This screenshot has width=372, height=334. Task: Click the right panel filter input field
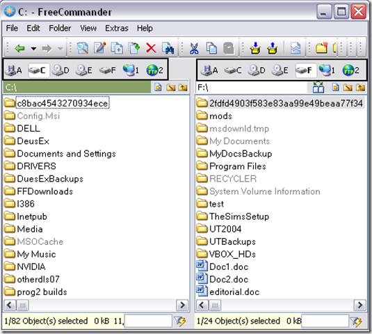[x=325, y=321]
